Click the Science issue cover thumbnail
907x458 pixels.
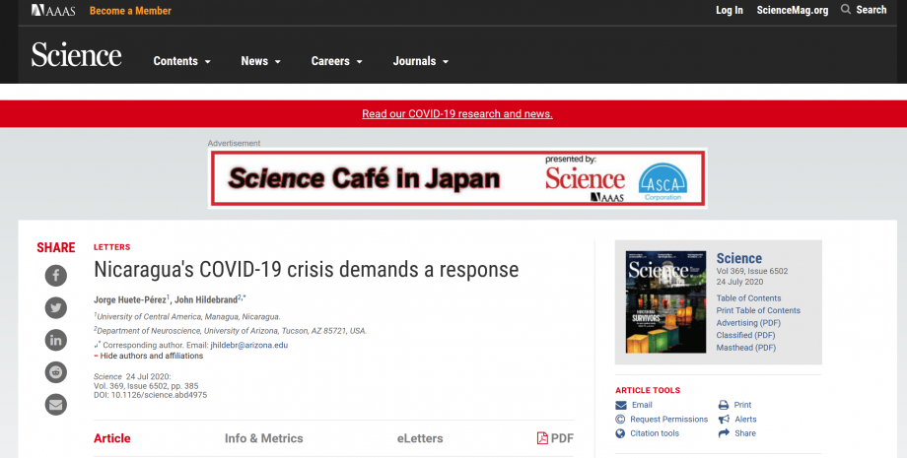tap(665, 302)
